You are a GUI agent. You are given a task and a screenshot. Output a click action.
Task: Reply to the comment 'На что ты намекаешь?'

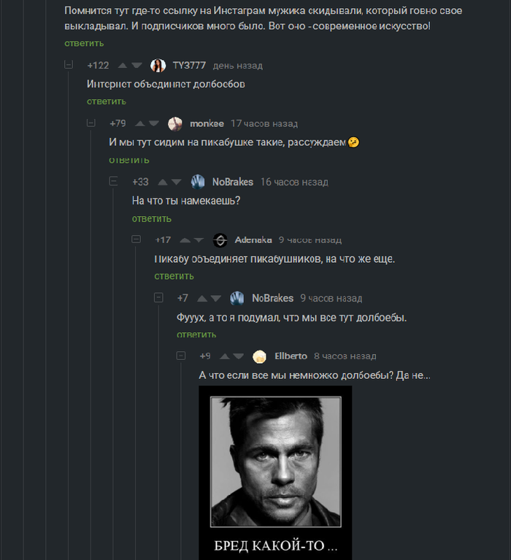point(151,218)
